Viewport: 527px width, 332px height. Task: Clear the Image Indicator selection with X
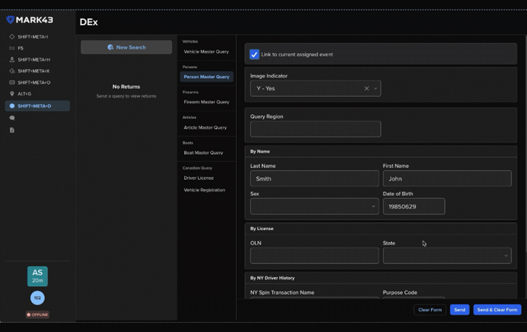coord(366,88)
